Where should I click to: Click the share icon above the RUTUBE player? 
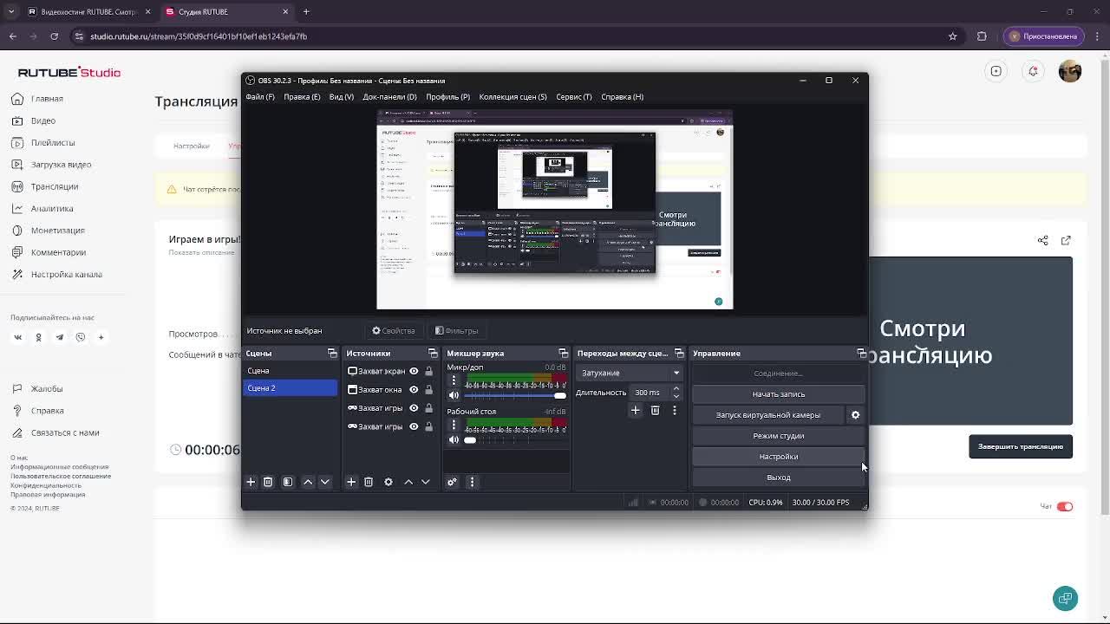pyautogui.click(x=1042, y=240)
